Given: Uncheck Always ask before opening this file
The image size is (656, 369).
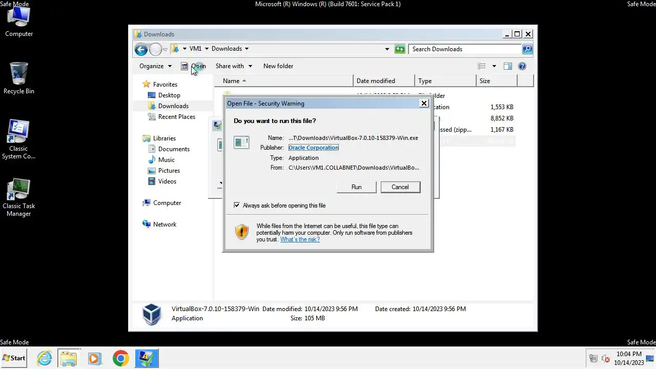Looking at the screenshot, I should (x=237, y=206).
